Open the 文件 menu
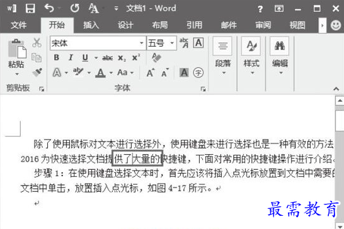This screenshot has height=229, width=344. click(x=19, y=25)
